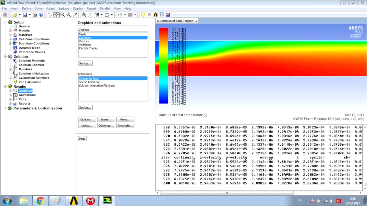Click the Options... button

[x=87, y=119]
